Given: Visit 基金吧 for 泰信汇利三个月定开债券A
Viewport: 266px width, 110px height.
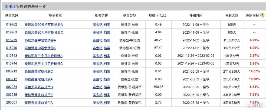Looking at the screenshot, I should pos(97,56).
